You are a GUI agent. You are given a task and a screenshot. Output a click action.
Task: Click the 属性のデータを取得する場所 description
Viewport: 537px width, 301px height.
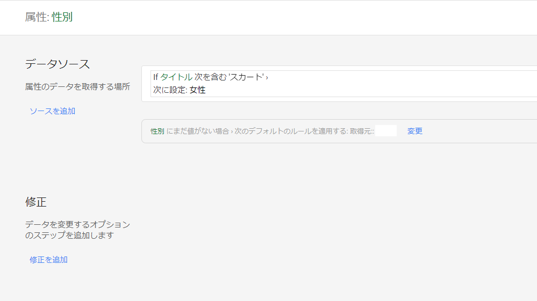[x=77, y=87]
